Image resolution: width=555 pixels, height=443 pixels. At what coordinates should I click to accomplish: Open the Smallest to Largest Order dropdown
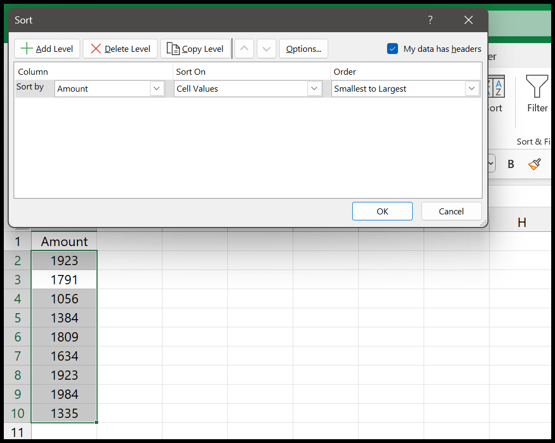pyautogui.click(x=472, y=88)
